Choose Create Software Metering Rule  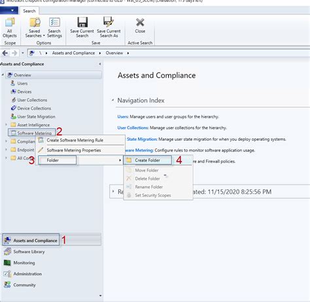[80, 140]
